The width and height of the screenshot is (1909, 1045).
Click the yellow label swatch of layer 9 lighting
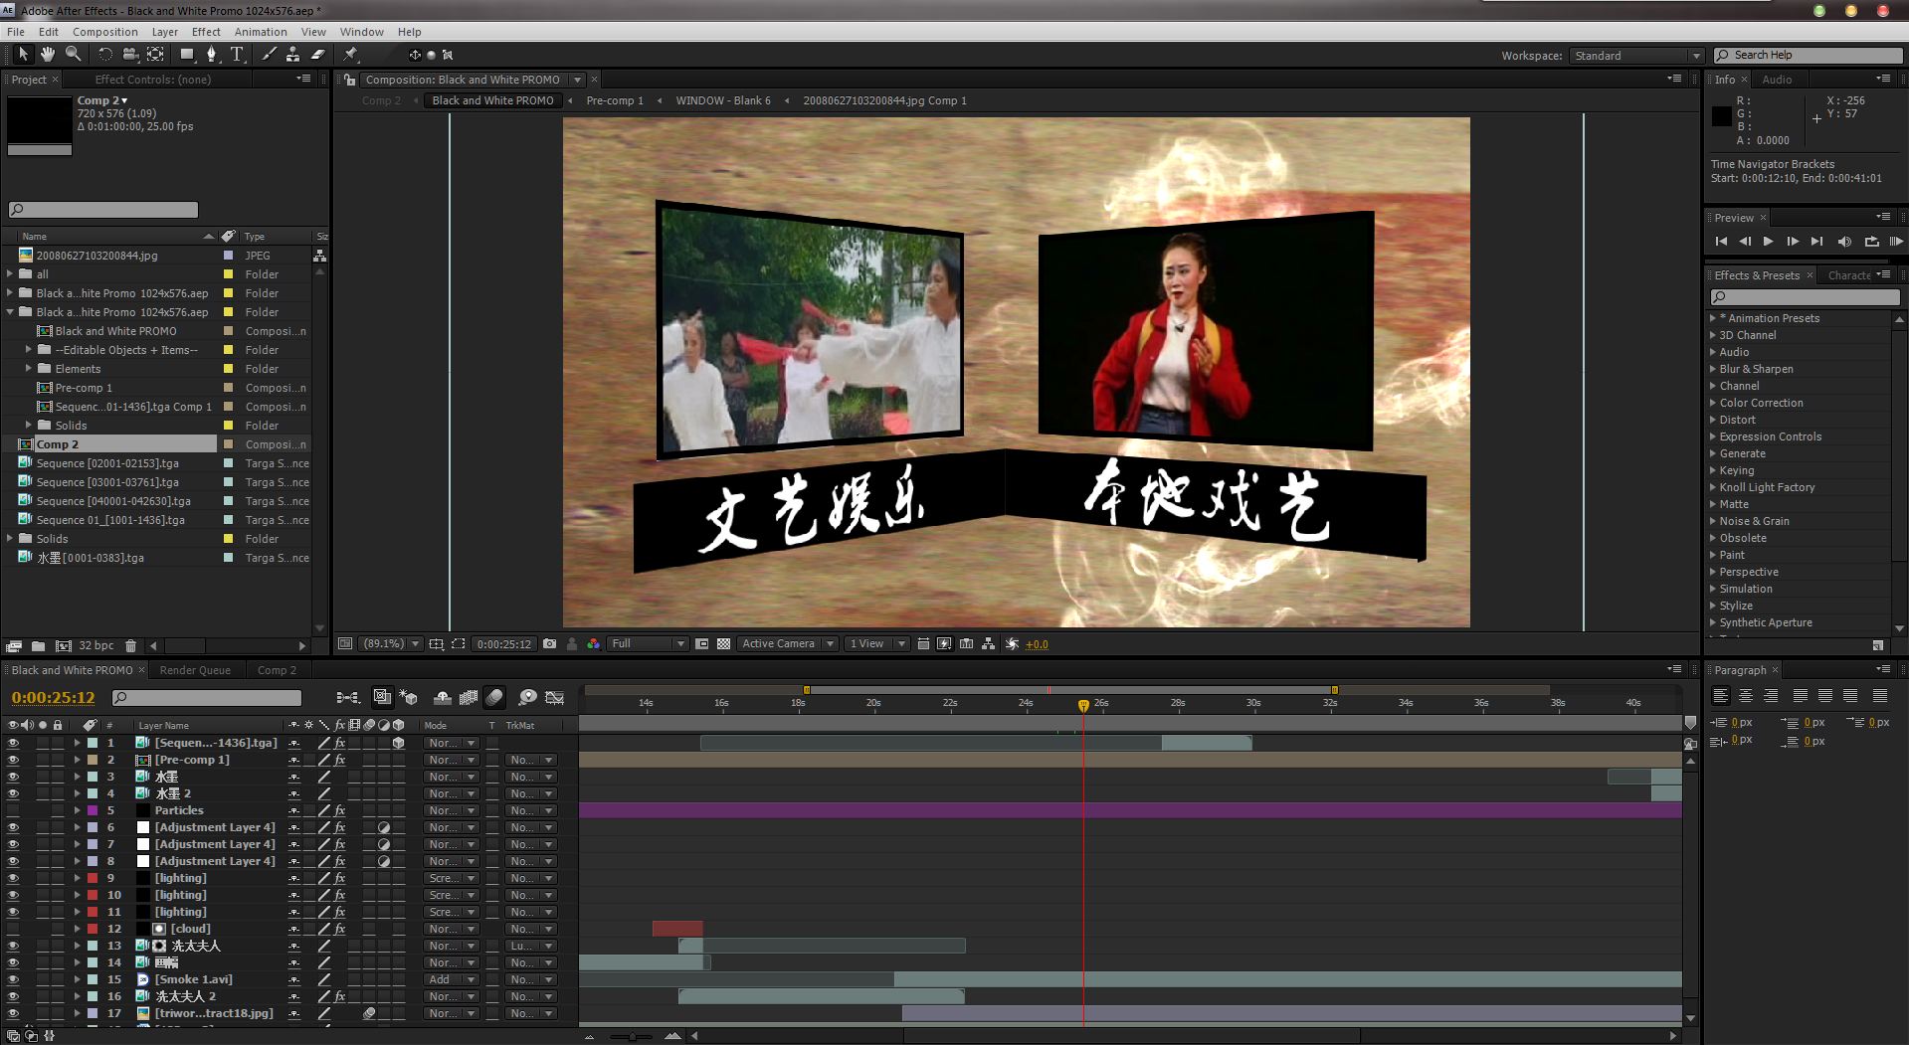tap(93, 879)
